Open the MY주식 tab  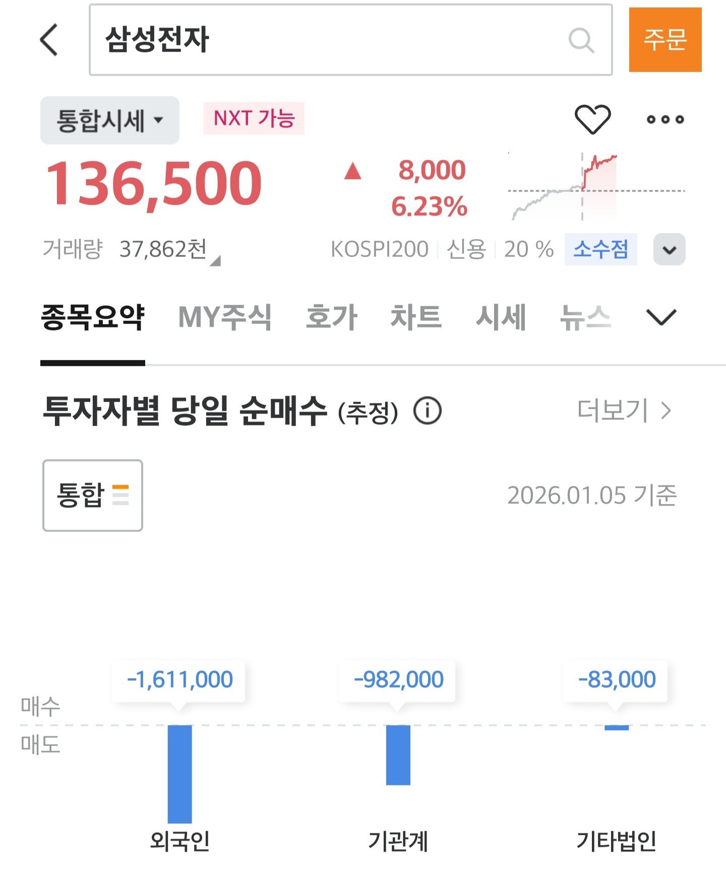coord(225,317)
